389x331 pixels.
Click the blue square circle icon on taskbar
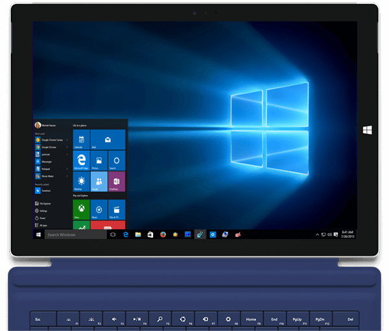pos(213,234)
